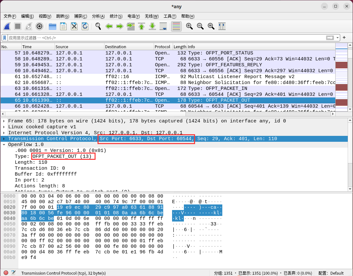Select packet 57 OFPT_PORT_STATUS
Image resolution: width=353 pixels, height=276 pixels.
168,53
